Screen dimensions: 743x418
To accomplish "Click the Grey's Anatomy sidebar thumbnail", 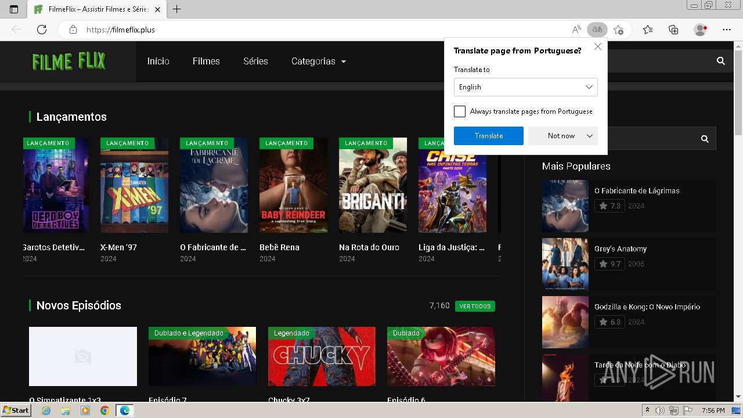I will [x=565, y=264].
